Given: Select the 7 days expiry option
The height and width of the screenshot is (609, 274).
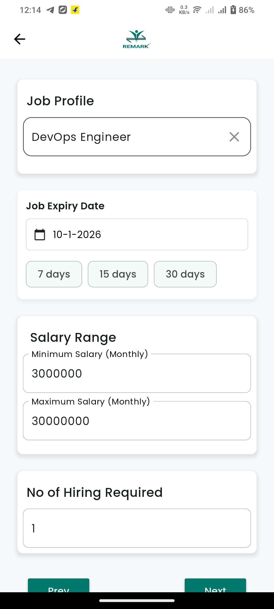Looking at the screenshot, I should point(54,274).
